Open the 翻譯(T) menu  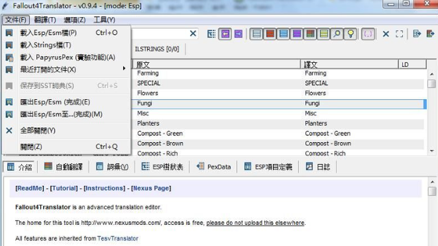pos(45,20)
